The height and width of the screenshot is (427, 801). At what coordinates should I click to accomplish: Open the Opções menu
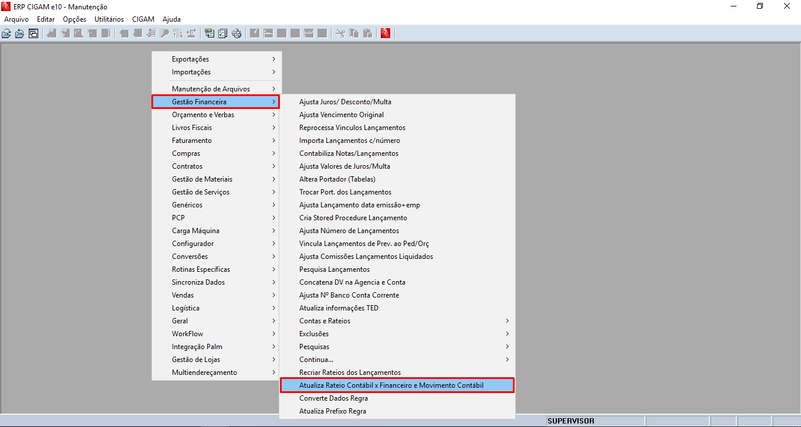point(75,19)
